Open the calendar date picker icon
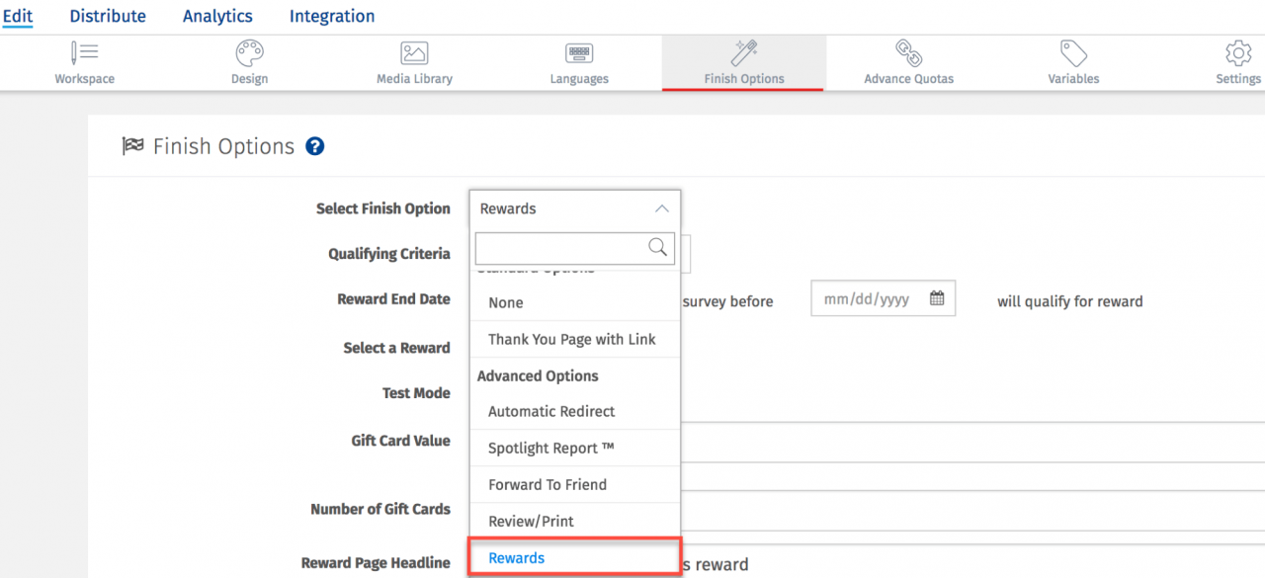 coord(938,297)
